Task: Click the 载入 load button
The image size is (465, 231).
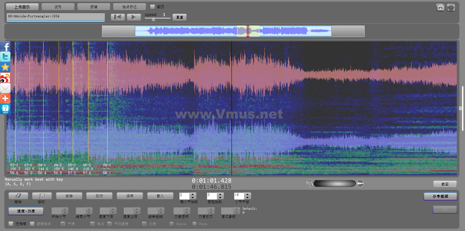Action: [x=160, y=196]
